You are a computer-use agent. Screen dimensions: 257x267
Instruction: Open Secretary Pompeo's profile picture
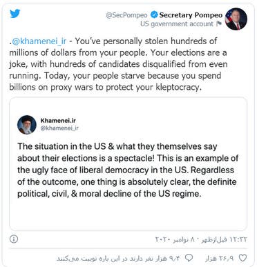(x=236, y=19)
